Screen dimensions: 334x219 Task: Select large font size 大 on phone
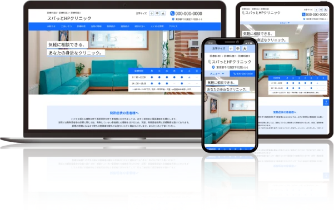coord(245,48)
